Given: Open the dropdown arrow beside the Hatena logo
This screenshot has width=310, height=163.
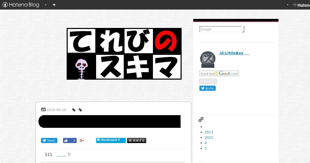Looking at the screenshot, I should [288, 5].
